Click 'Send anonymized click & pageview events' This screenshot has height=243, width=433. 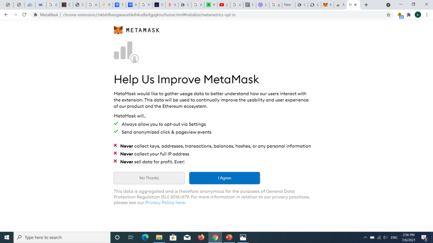coord(167,132)
